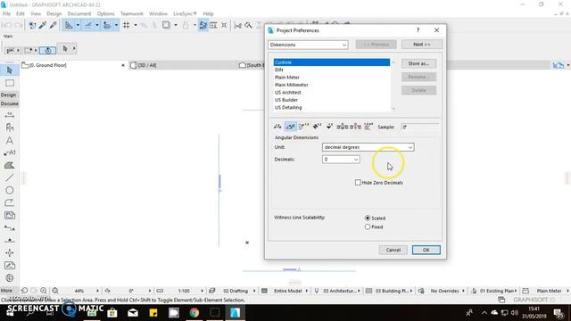
Task: Enable the Hide Zero Decimals checkbox
Action: 358,182
